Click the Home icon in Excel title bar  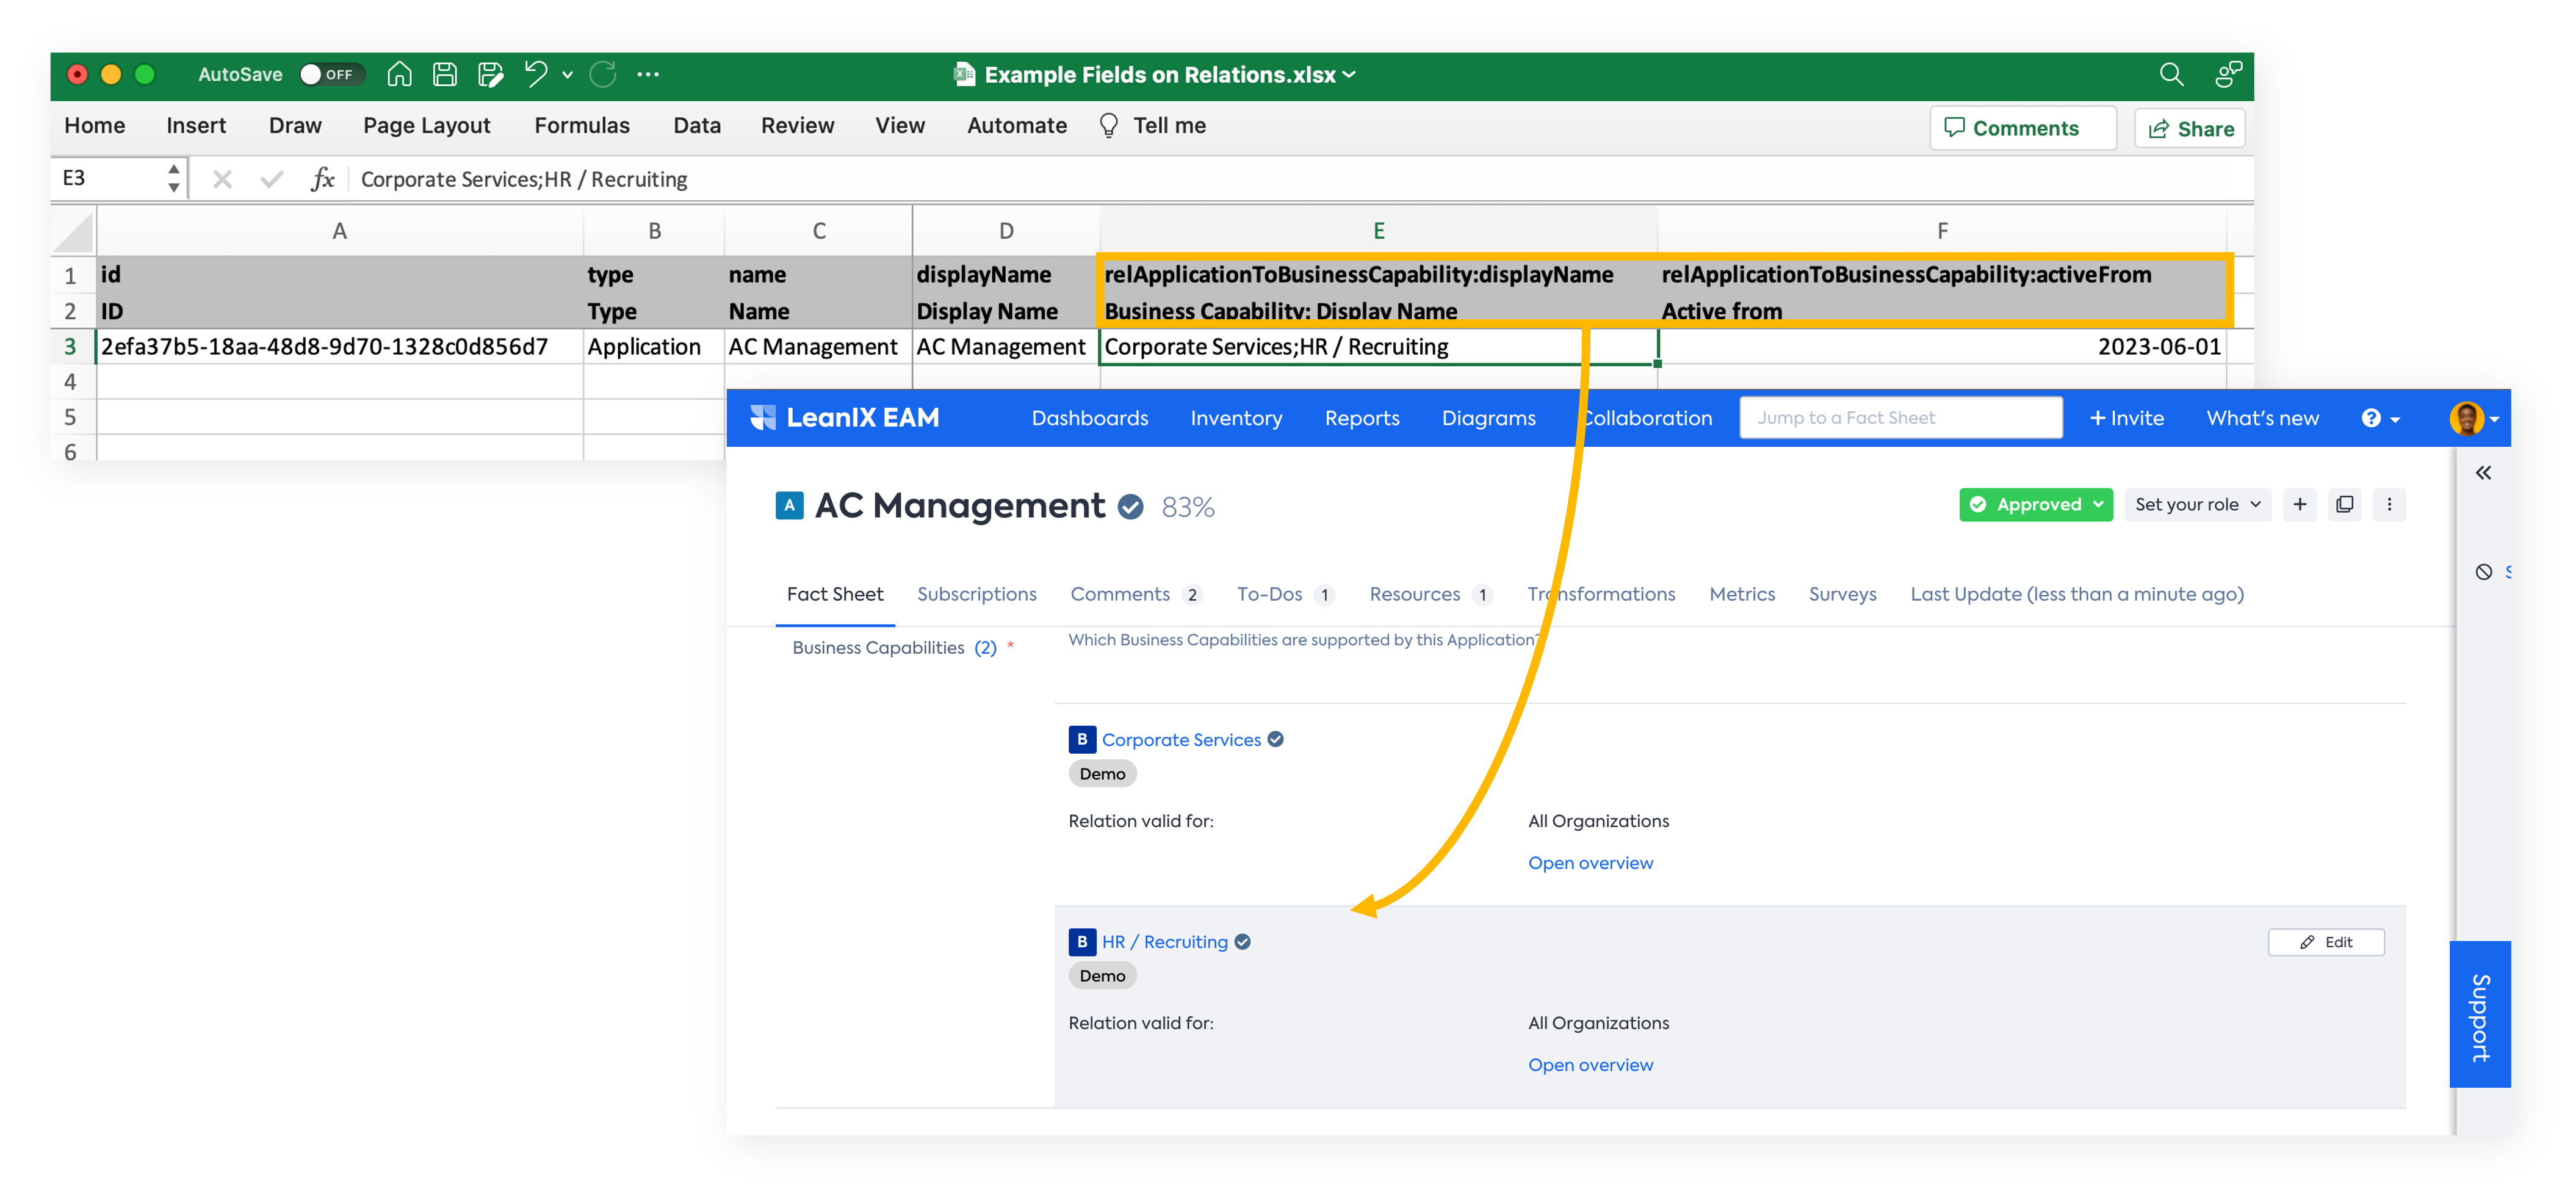(399, 75)
